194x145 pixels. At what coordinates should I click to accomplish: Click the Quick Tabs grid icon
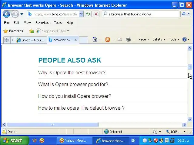pyautogui.click(x=7, y=40)
